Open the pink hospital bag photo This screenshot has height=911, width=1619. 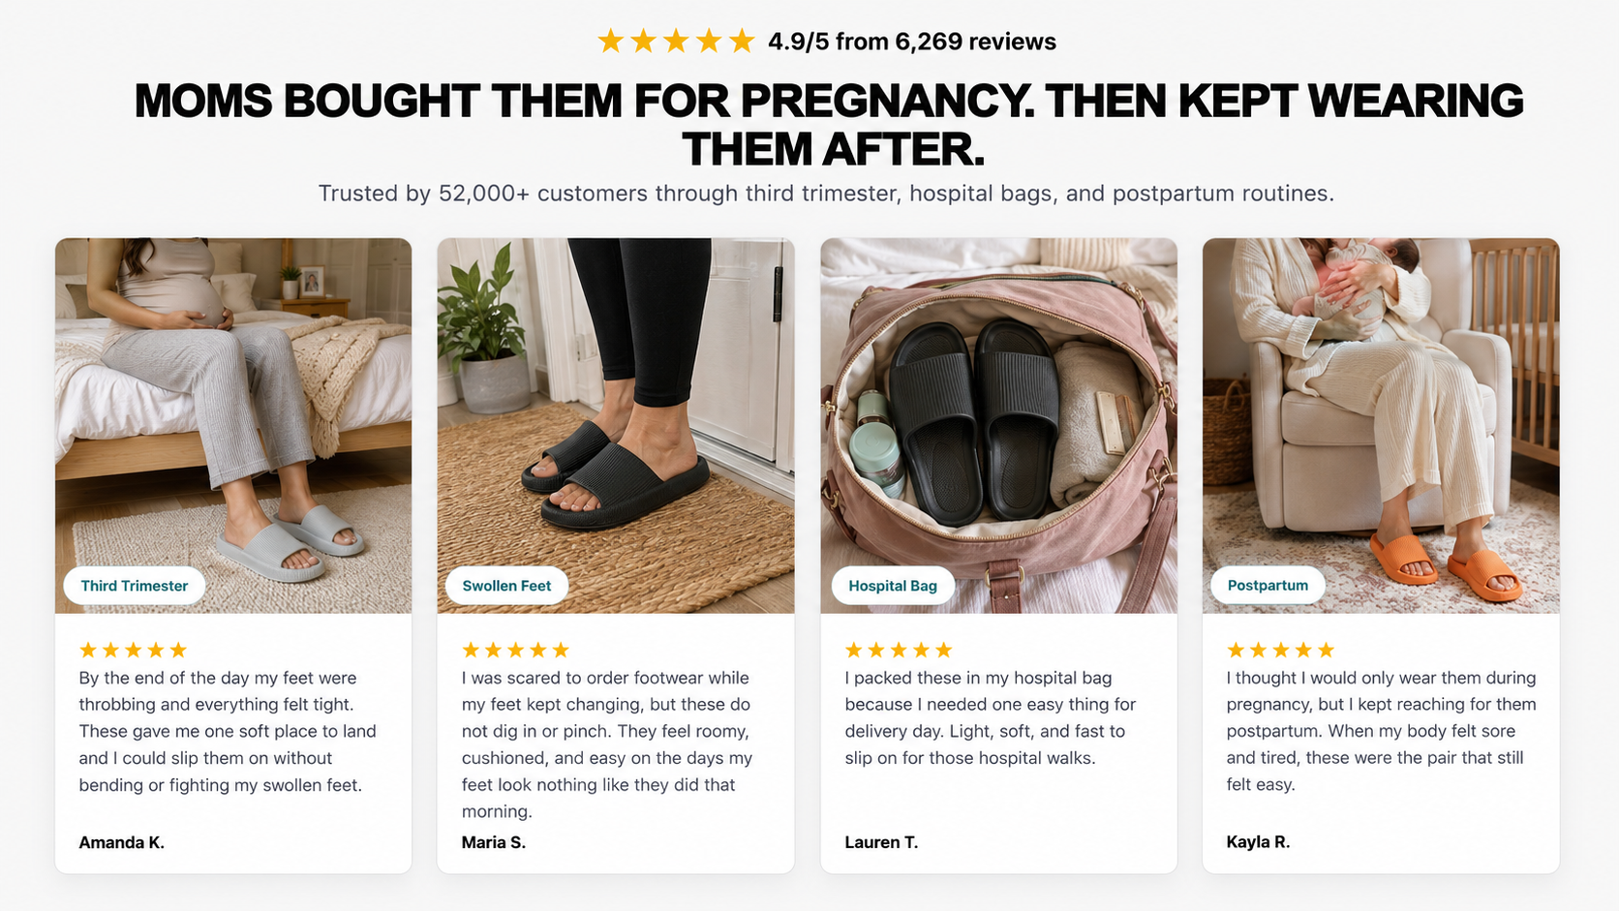[x=999, y=426]
